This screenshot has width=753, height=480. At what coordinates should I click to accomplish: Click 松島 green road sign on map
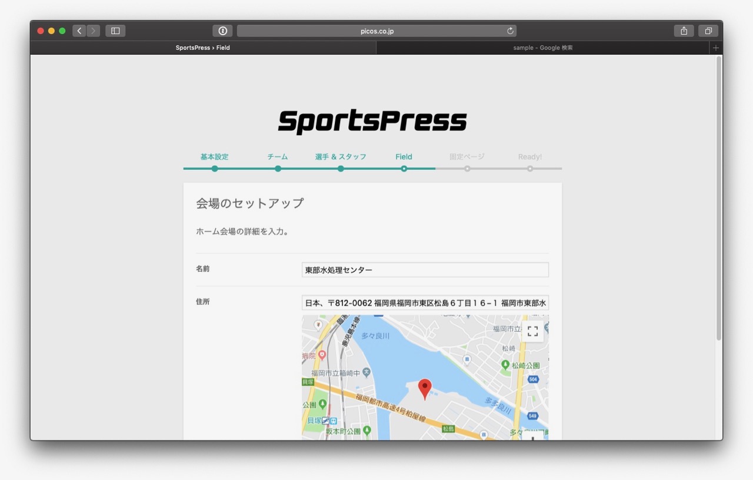448,429
